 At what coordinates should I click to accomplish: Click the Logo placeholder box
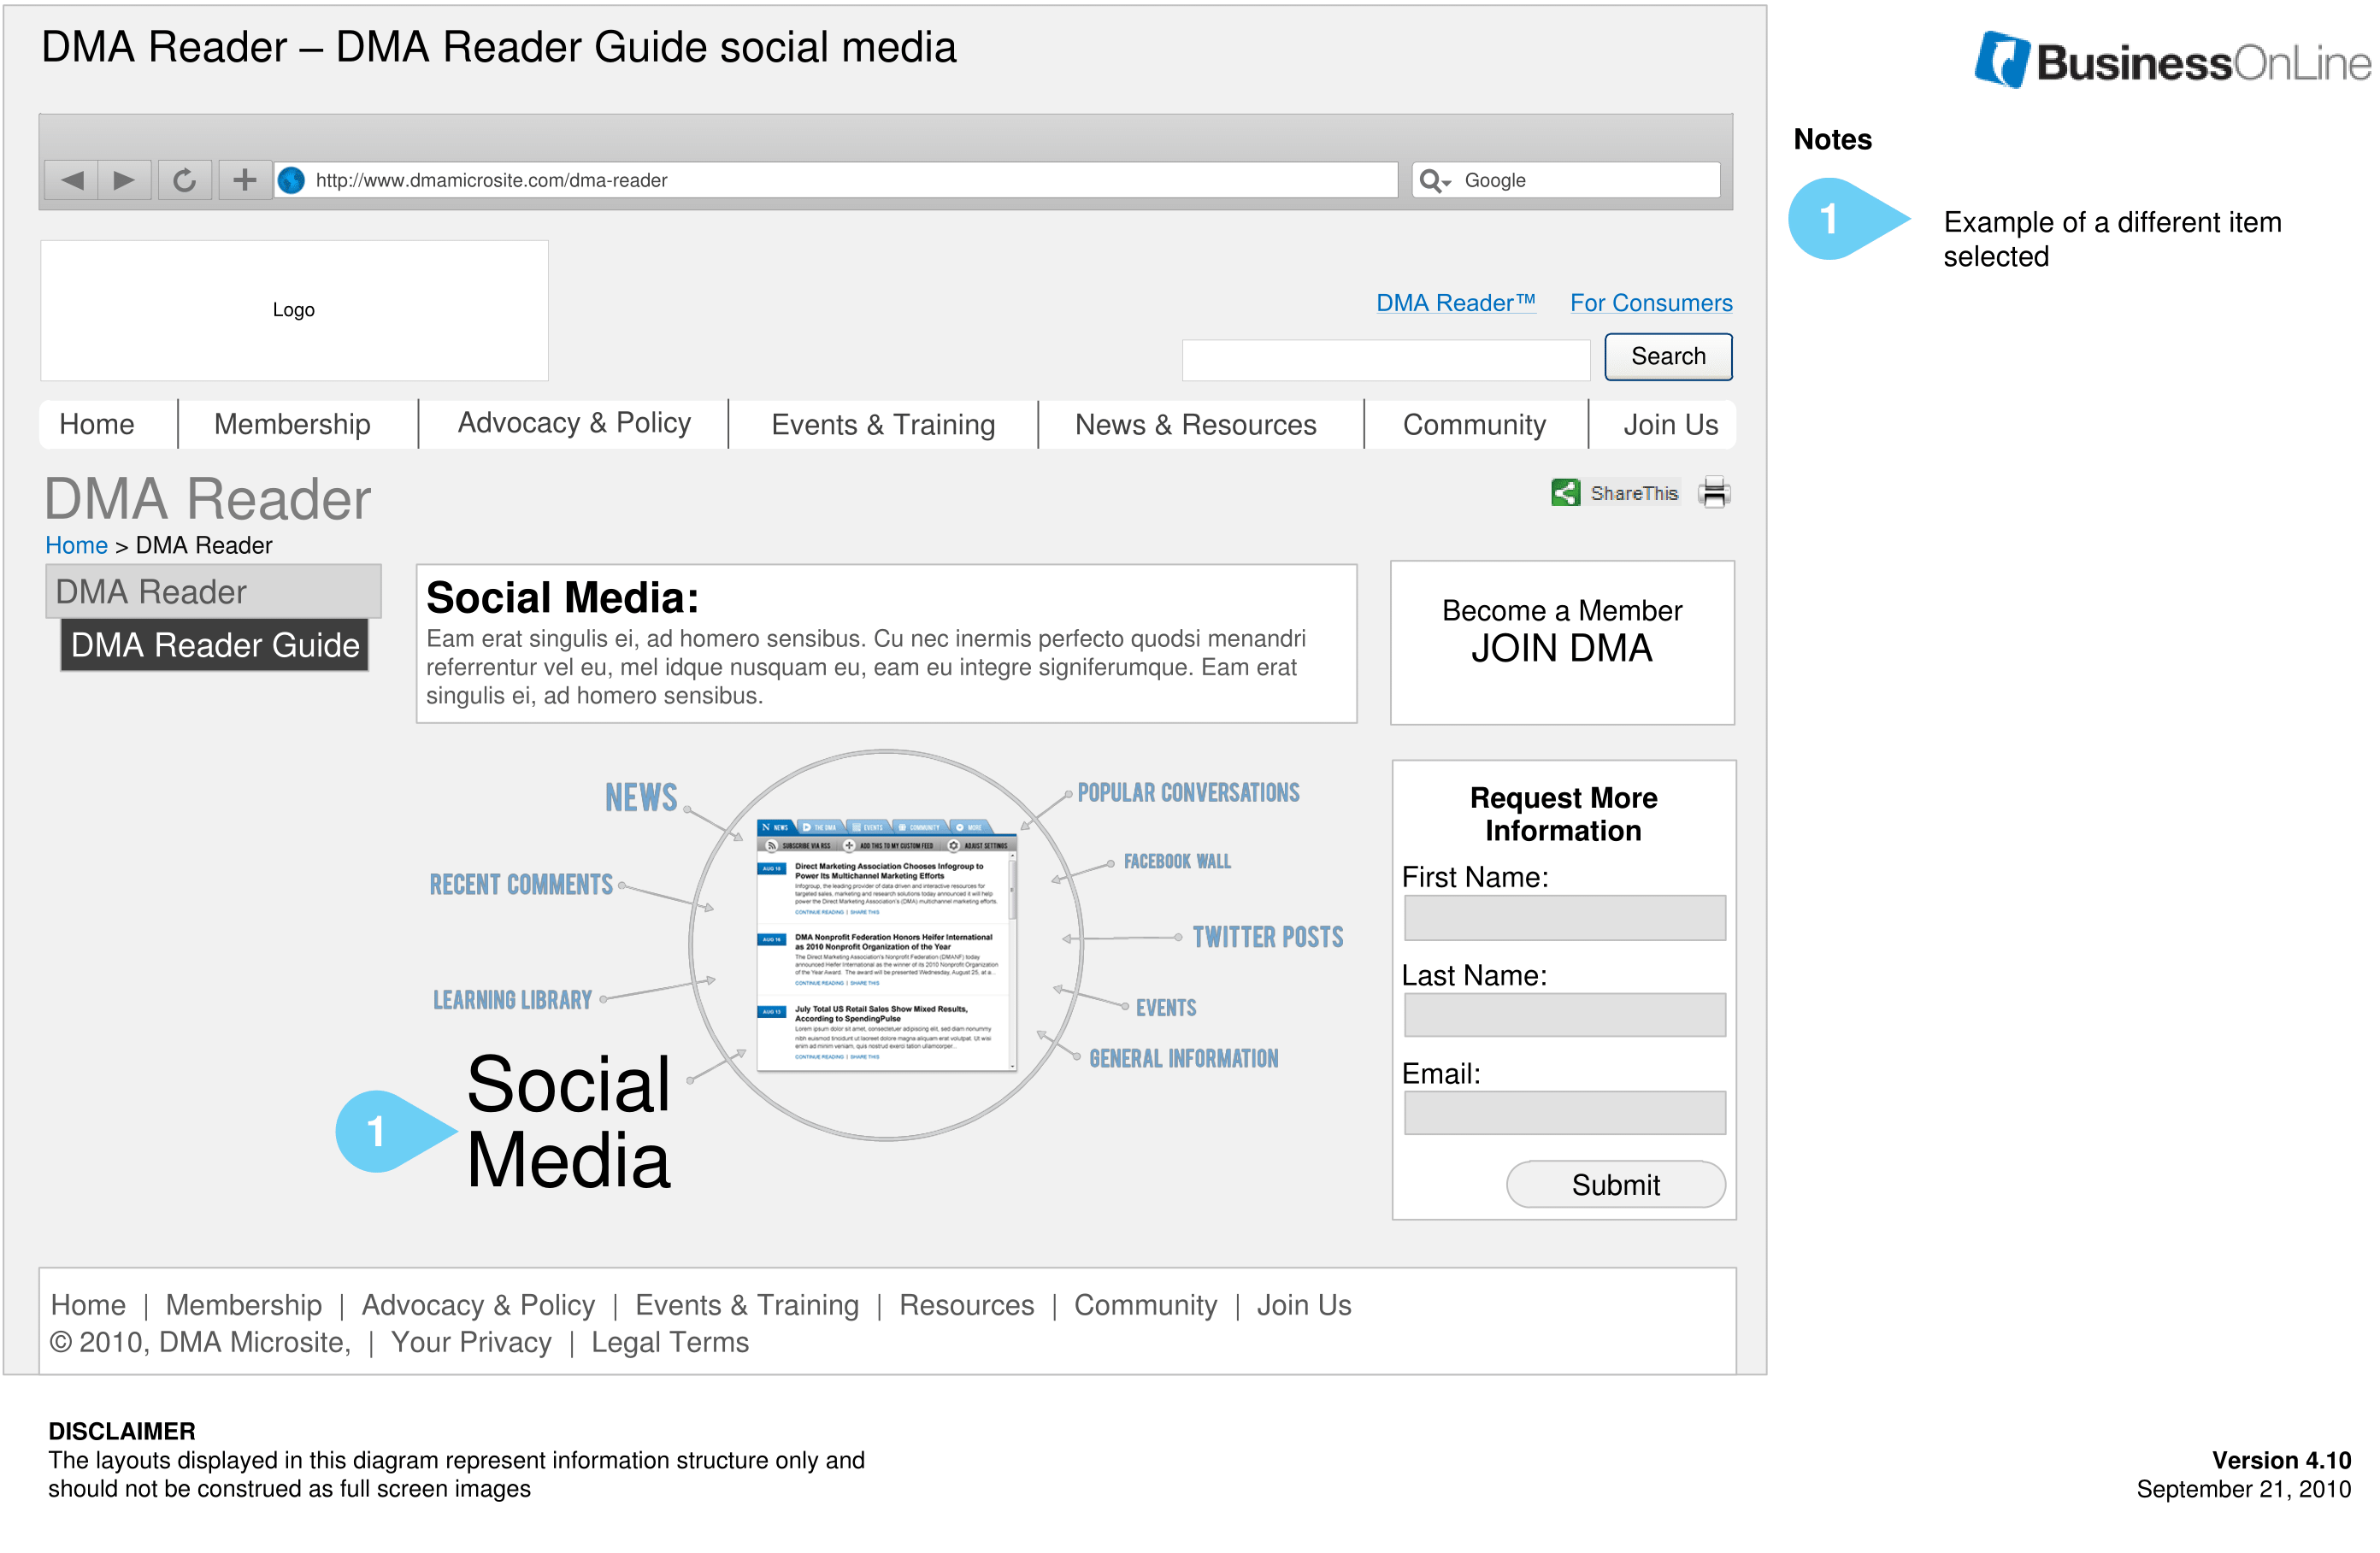pyautogui.click(x=294, y=310)
